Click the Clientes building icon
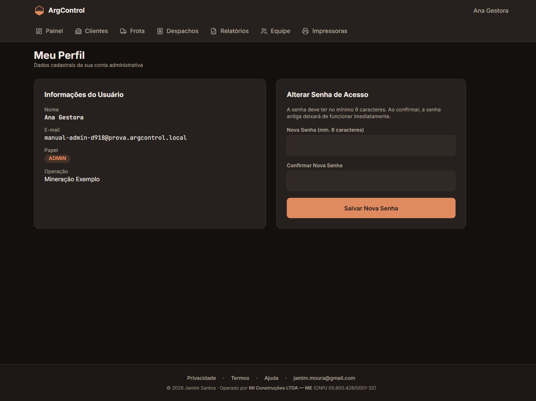The width and height of the screenshot is (536, 401). (78, 31)
